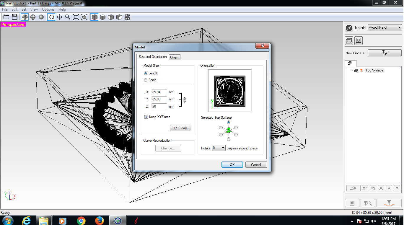Click the compass icon beside Material
The height and width of the screenshot is (225, 404).
tap(349, 28)
